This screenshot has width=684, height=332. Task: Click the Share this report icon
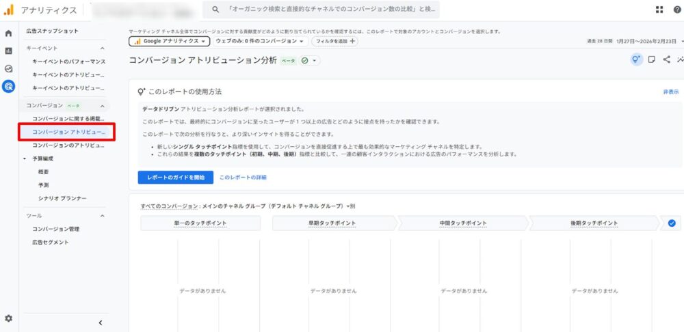pyautogui.click(x=667, y=59)
